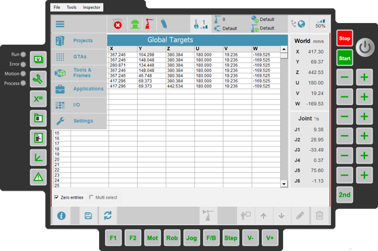Click the teach position icon
Viewport: 378px width, 251px height.
pyautogui.click(x=246, y=215)
